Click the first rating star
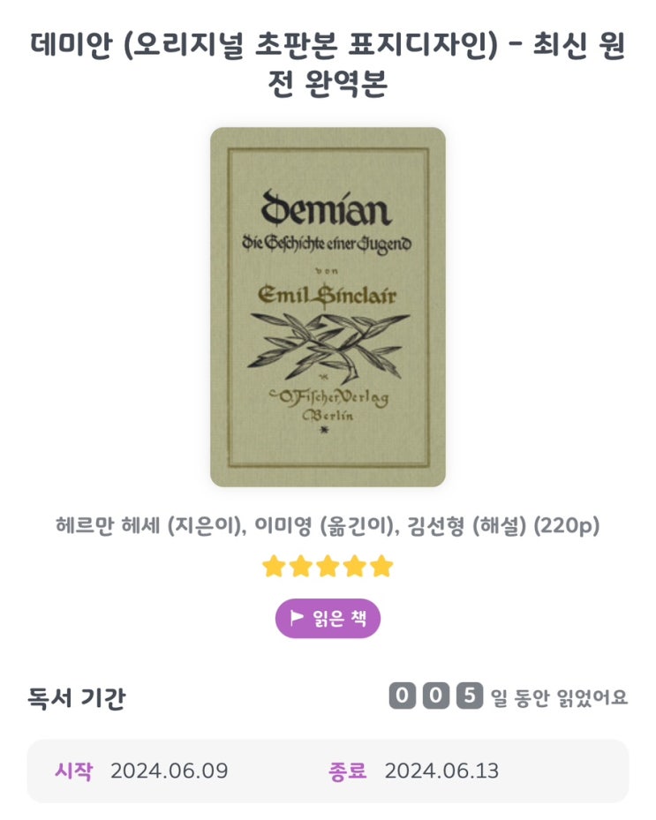Screen dimensions: 656x820 click(274, 567)
